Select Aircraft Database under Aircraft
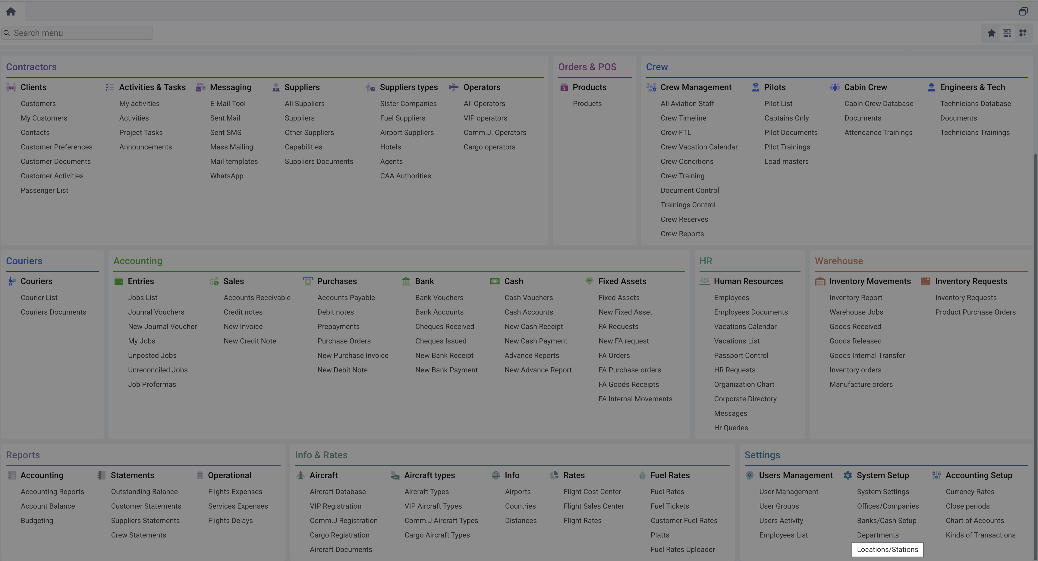1038x561 pixels. point(337,492)
